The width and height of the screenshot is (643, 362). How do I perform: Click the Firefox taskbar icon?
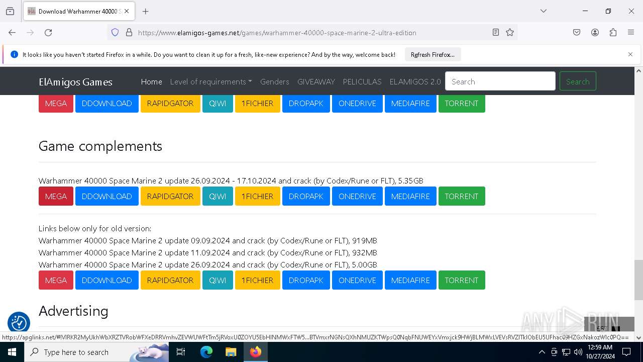click(256, 352)
